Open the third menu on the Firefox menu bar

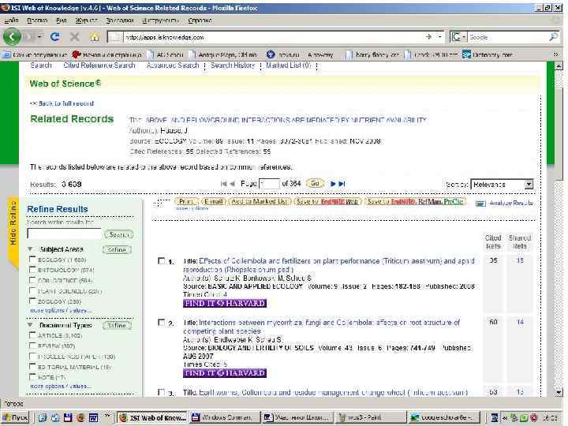pyautogui.click(x=62, y=21)
